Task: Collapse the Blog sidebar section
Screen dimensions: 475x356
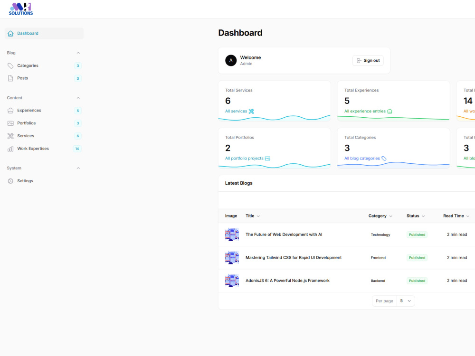Action: pyautogui.click(x=78, y=53)
